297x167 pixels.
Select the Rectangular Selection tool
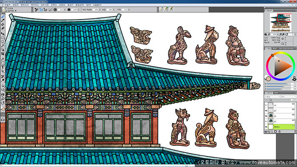point(3,38)
